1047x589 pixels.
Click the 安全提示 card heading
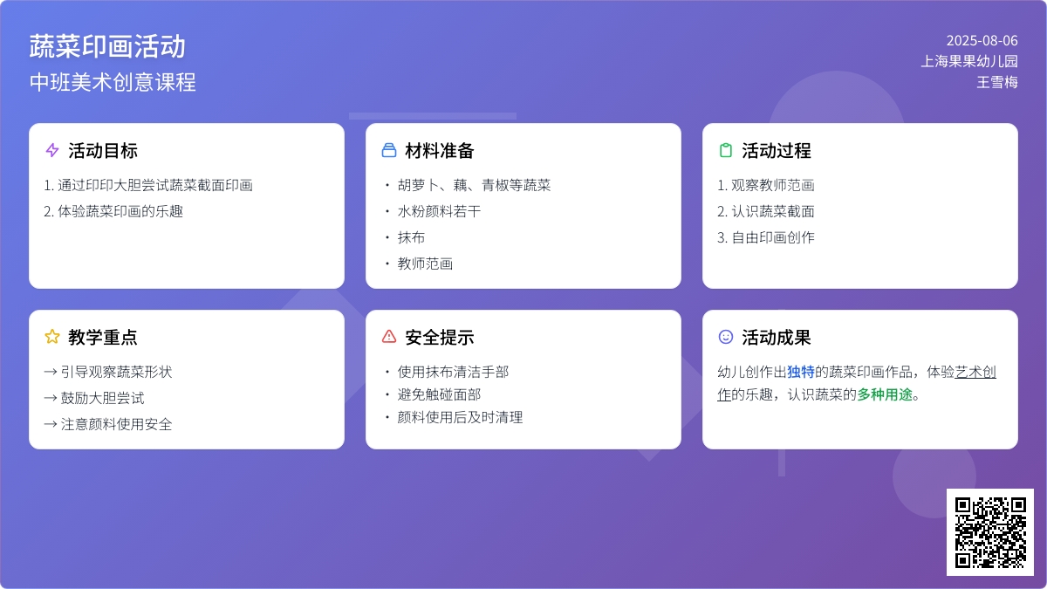(440, 337)
